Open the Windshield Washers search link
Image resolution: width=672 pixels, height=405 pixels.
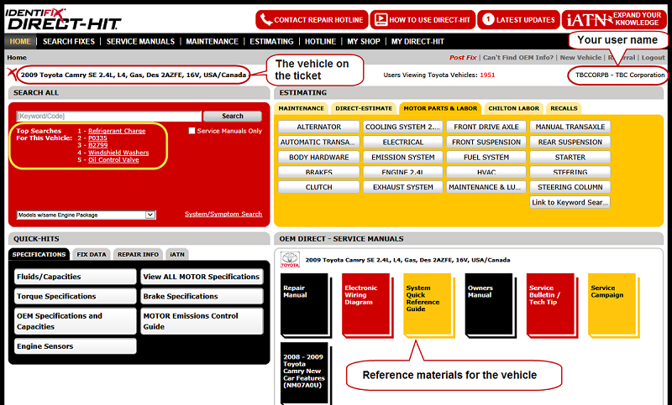coord(118,153)
